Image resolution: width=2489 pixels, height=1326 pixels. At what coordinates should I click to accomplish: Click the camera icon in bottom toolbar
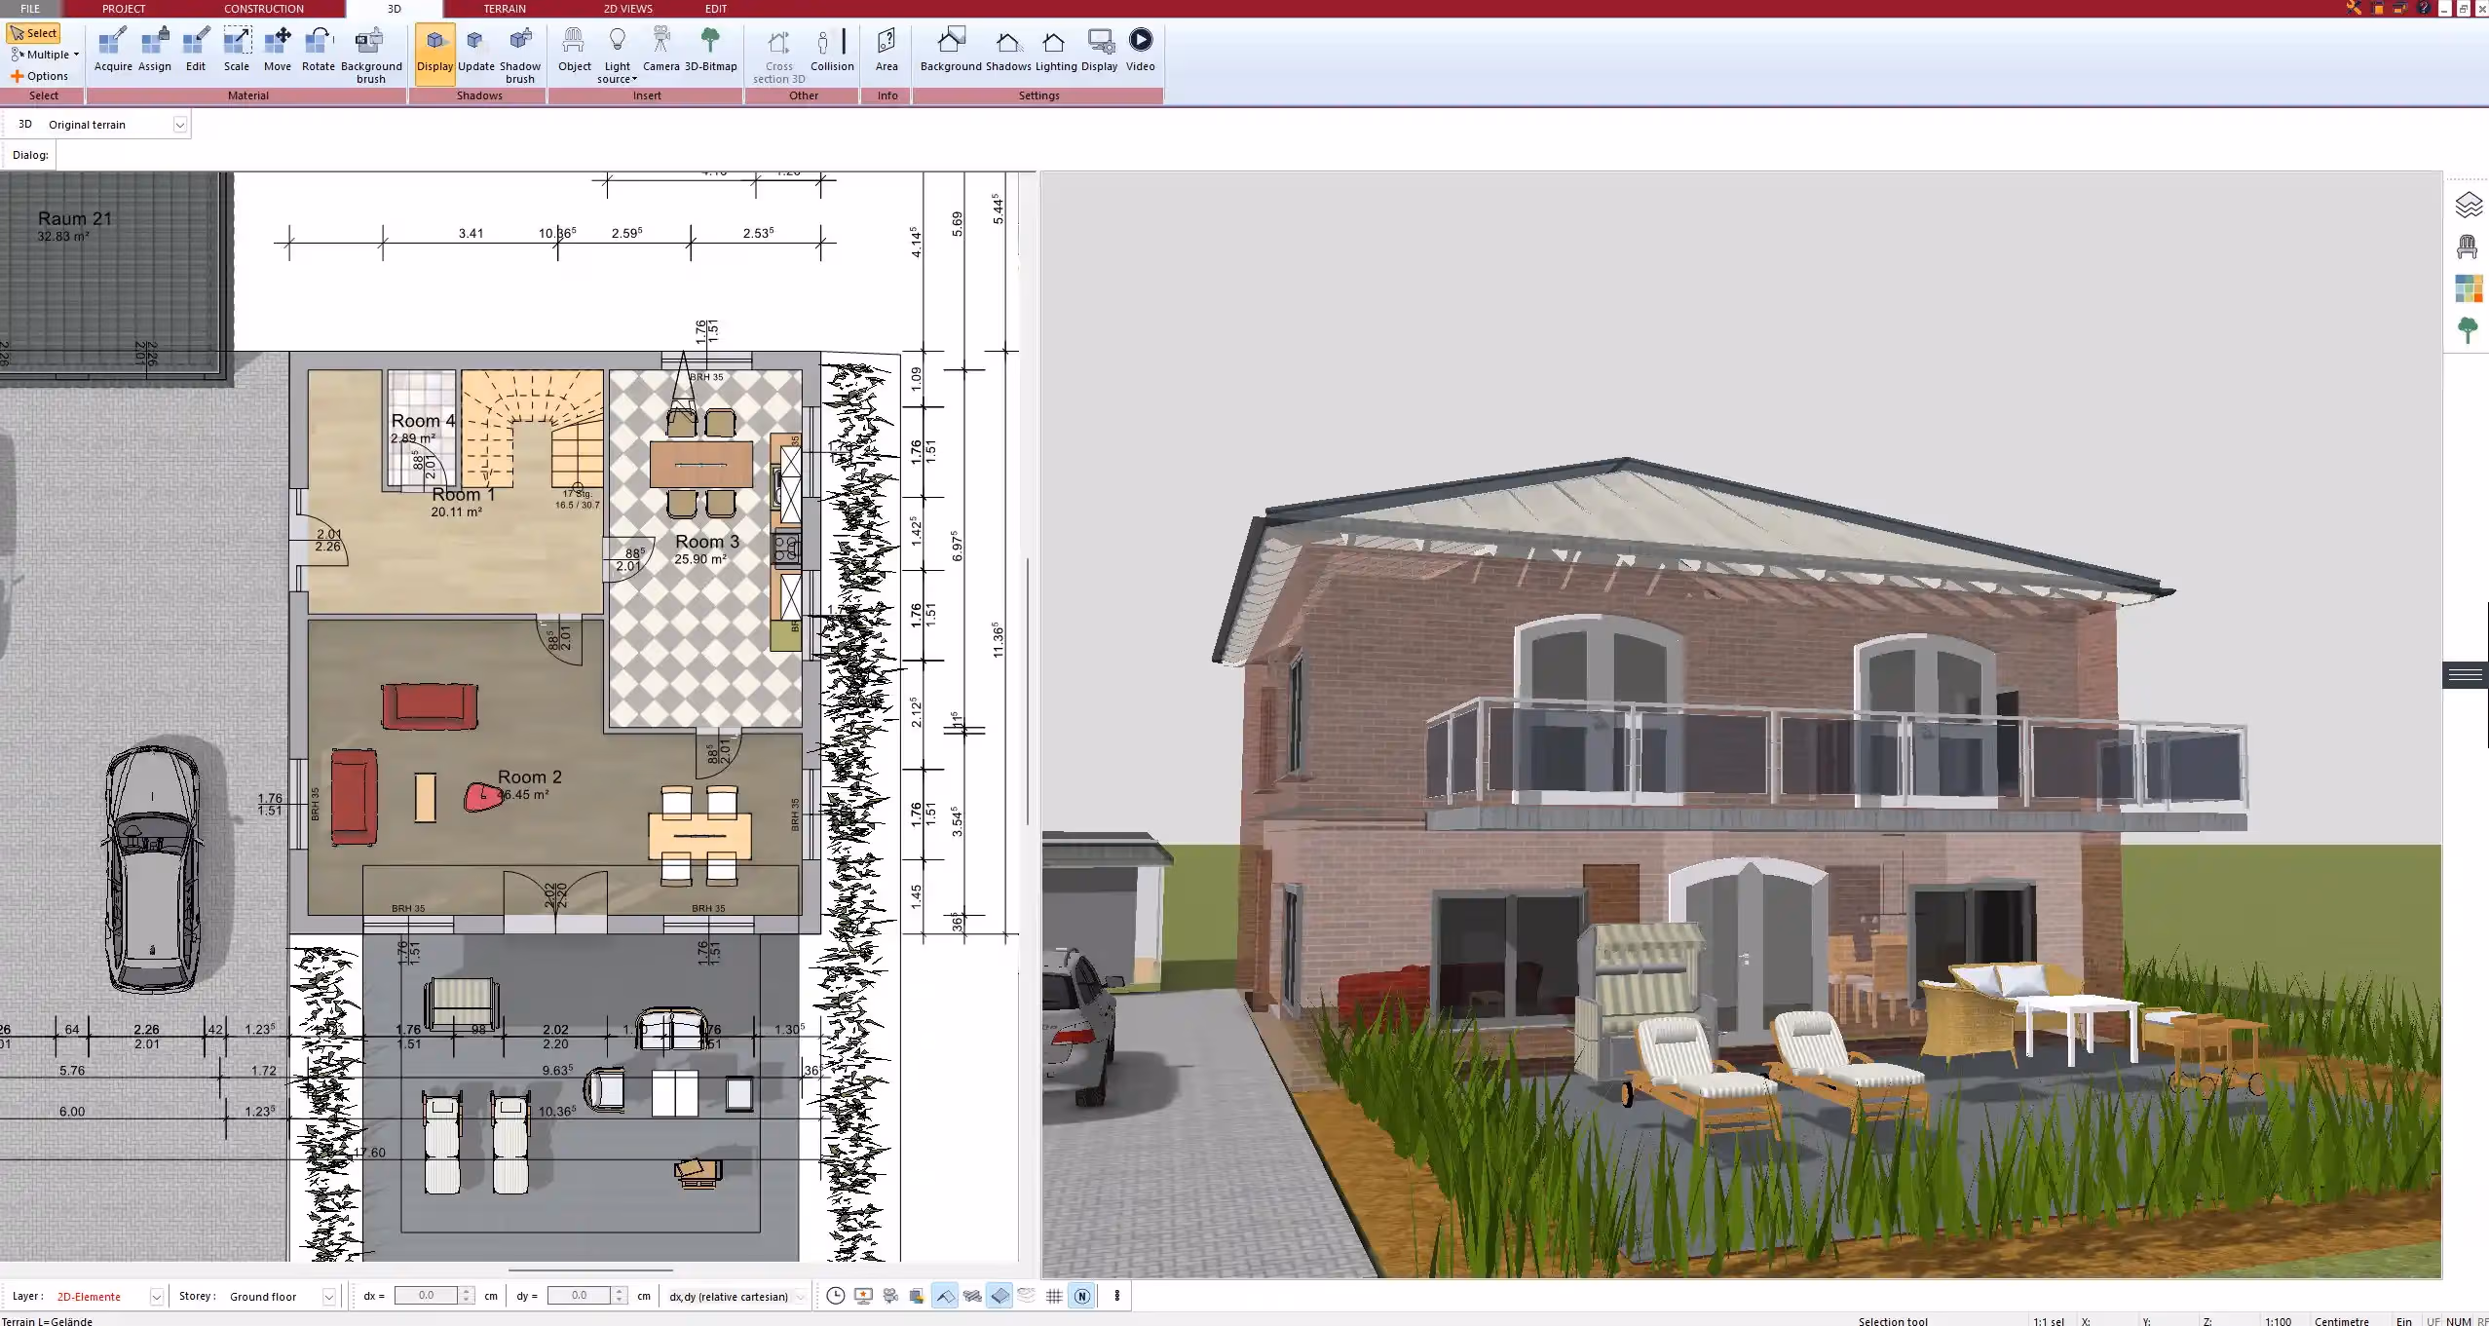[889, 1296]
